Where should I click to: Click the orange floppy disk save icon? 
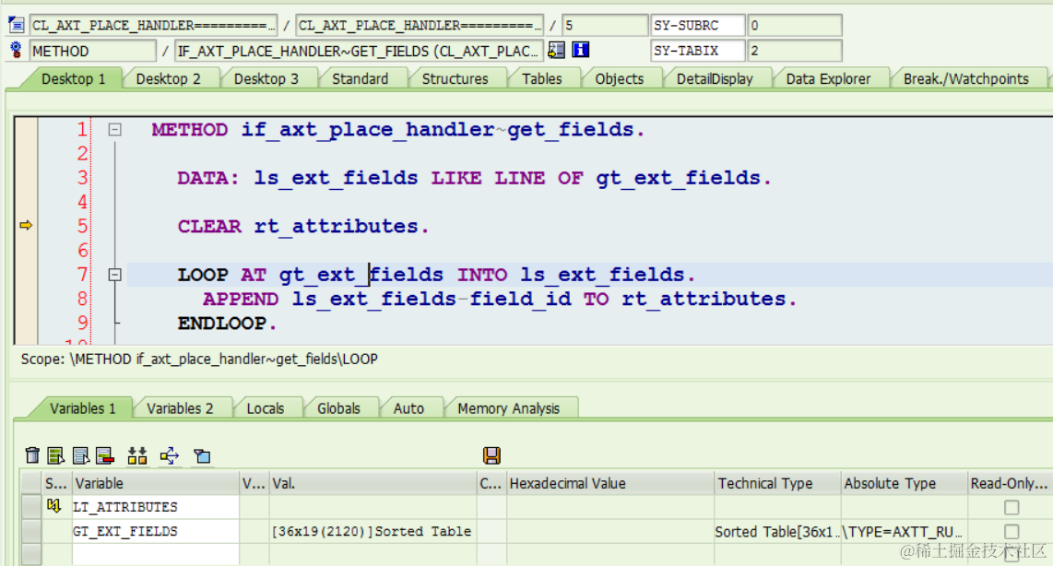click(491, 455)
